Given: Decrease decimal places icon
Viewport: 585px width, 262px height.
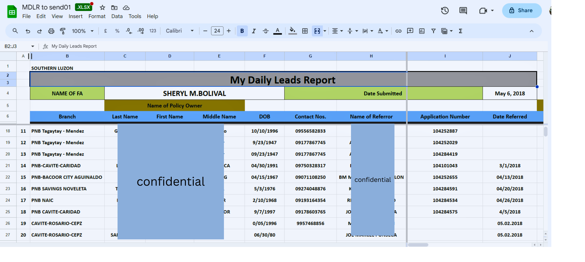Looking at the screenshot, I should pyautogui.click(x=129, y=31).
